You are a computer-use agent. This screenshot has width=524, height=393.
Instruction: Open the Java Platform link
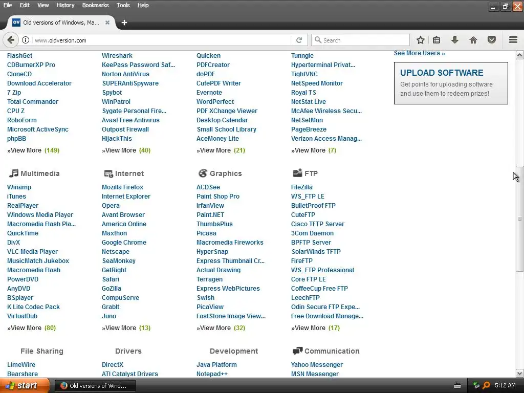(x=216, y=364)
